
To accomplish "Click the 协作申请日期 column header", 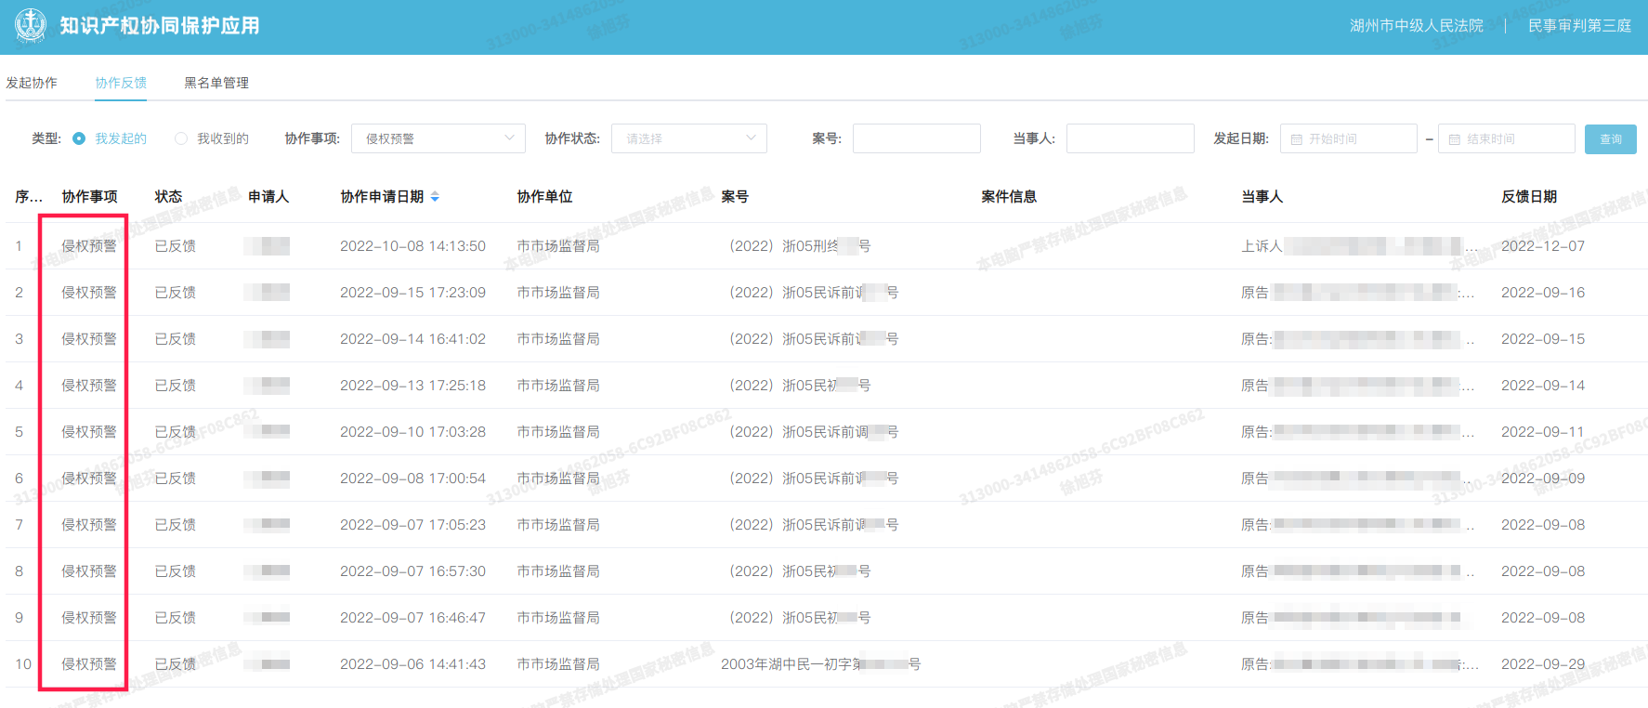I will [382, 197].
